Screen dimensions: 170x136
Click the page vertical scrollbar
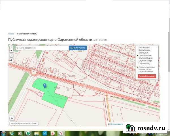169,52
